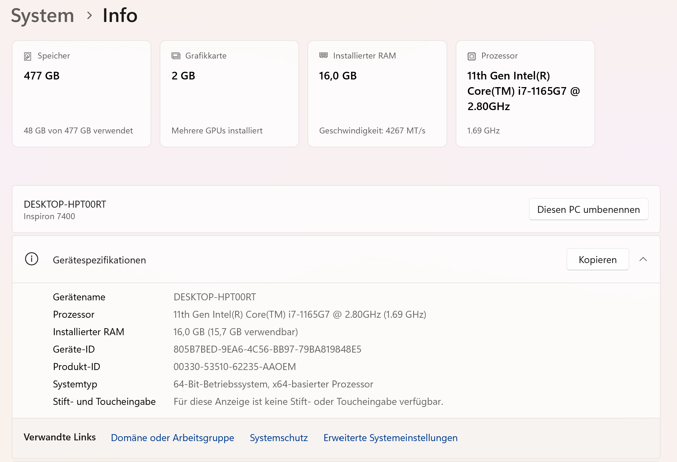Click the Gerätespezifikationen info circle icon
This screenshot has height=462, width=677.
pos(32,259)
